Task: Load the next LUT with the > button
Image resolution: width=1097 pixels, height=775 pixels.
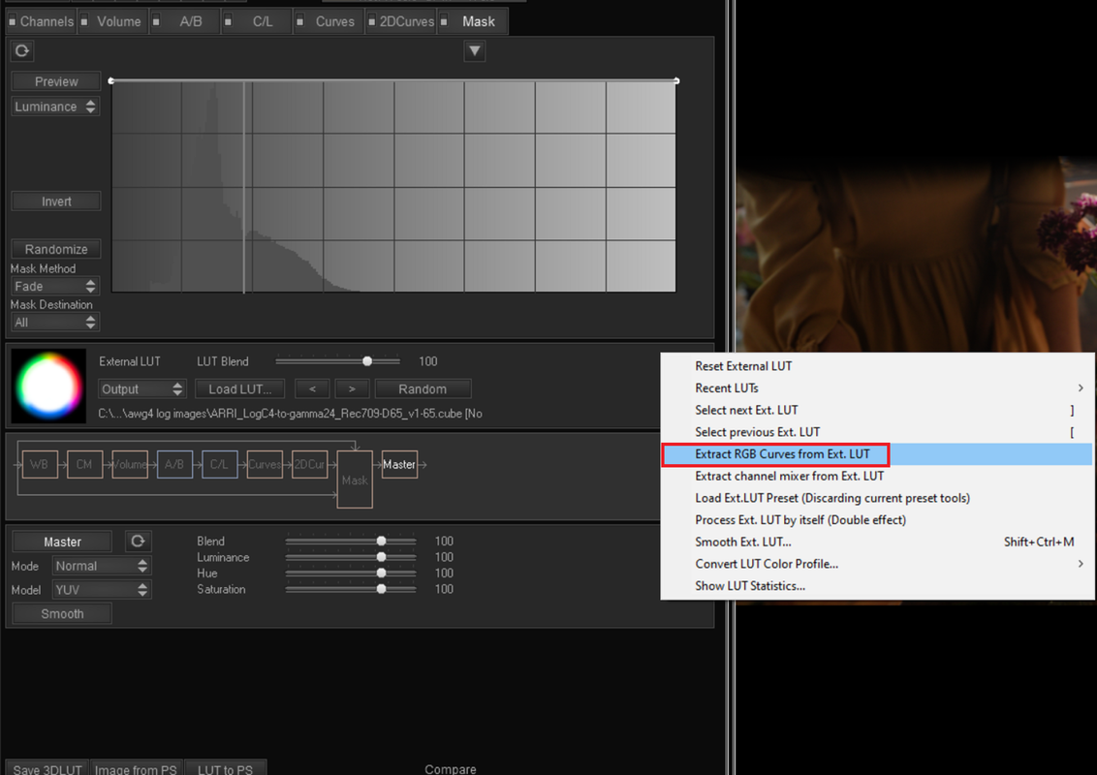Action: (x=352, y=388)
